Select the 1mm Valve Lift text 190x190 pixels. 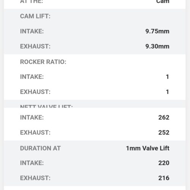pyautogui.click(x=148, y=148)
